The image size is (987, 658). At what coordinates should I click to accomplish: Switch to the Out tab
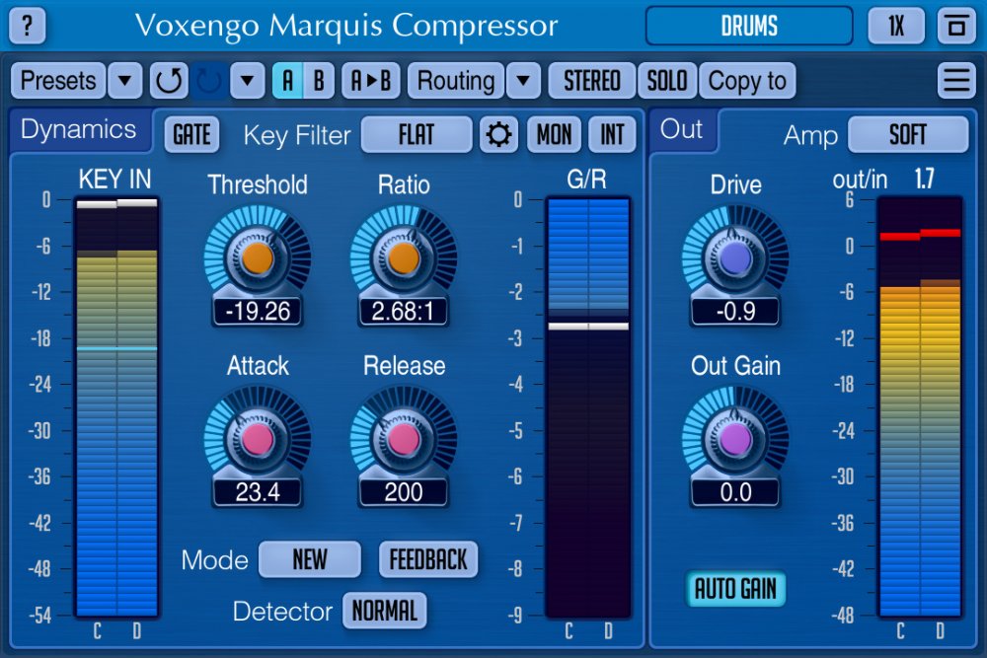(x=682, y=129)
